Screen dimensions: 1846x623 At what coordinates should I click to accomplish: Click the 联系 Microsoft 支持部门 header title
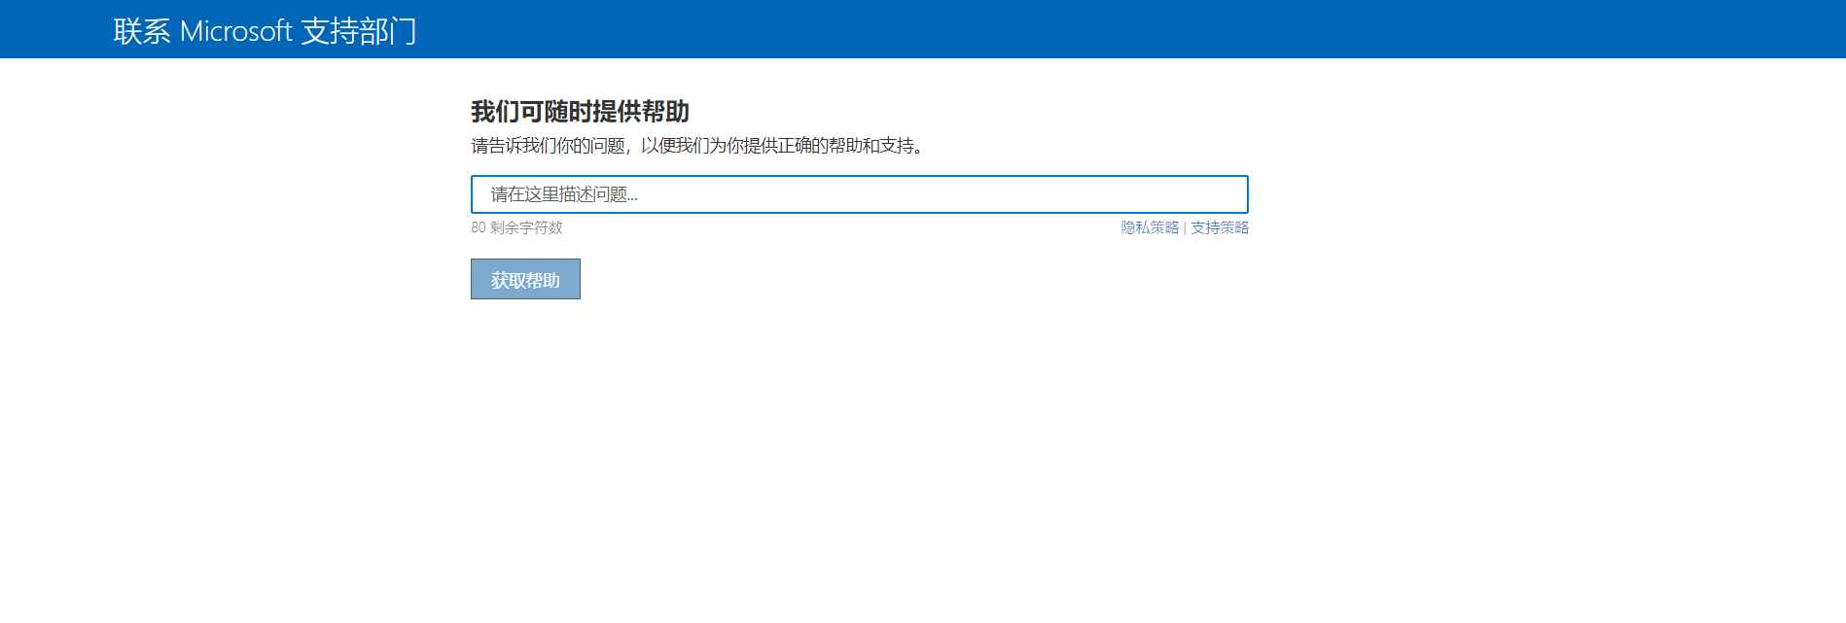point(265,31)
